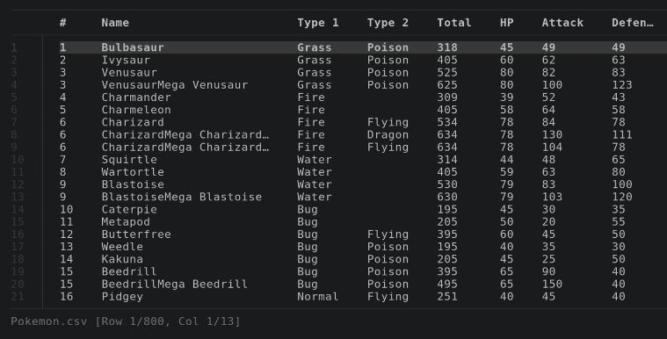Select the Beedrill name cell
This screenshot has height=339, width=667.
129,271
